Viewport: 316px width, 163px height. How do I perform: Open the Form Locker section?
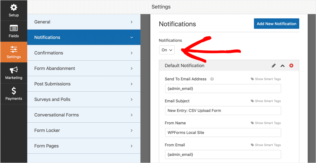[x=84, y=131]
